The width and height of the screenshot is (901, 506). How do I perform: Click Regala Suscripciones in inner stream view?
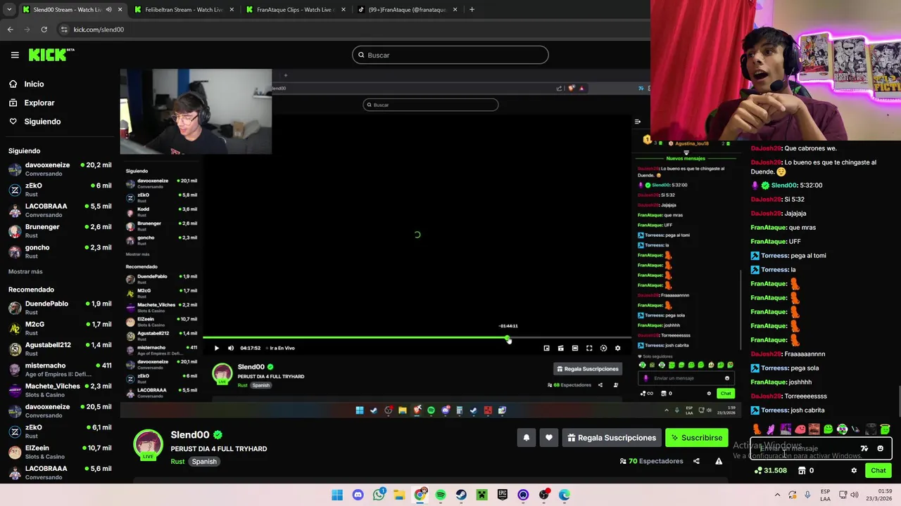(x=588, y=369)
